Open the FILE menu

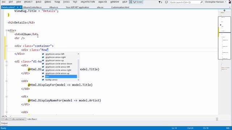[x=4, y=2]
